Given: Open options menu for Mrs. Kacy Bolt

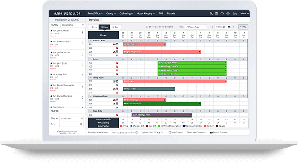Looking at the screenshot, I should point(83,76).
